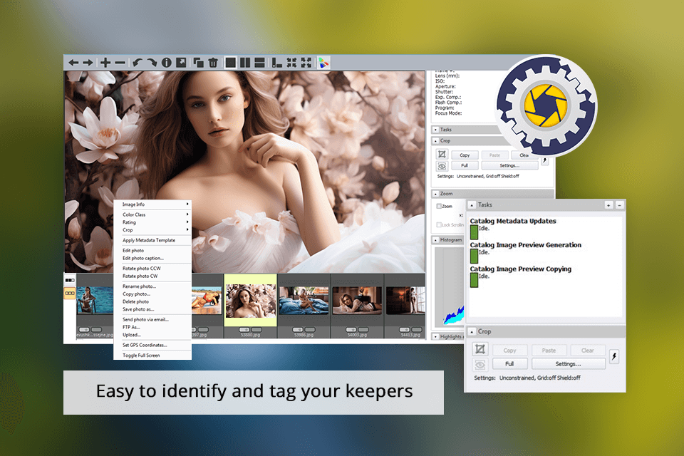Collapse the back Tasks panel header

click(x=436, y=130)
